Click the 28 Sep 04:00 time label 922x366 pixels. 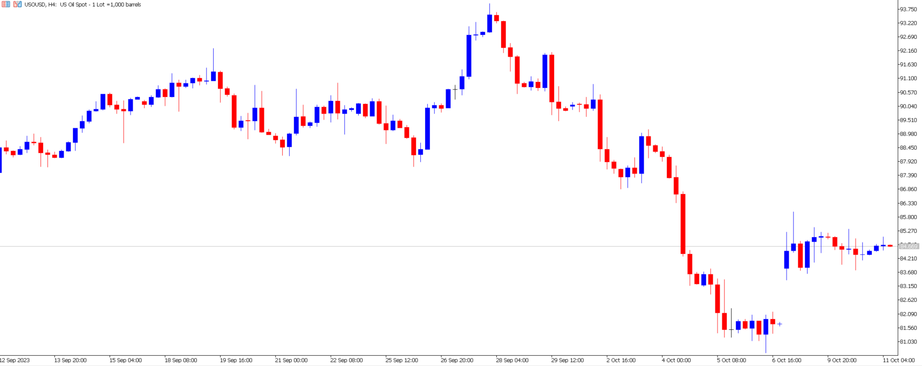click(513, 360)
